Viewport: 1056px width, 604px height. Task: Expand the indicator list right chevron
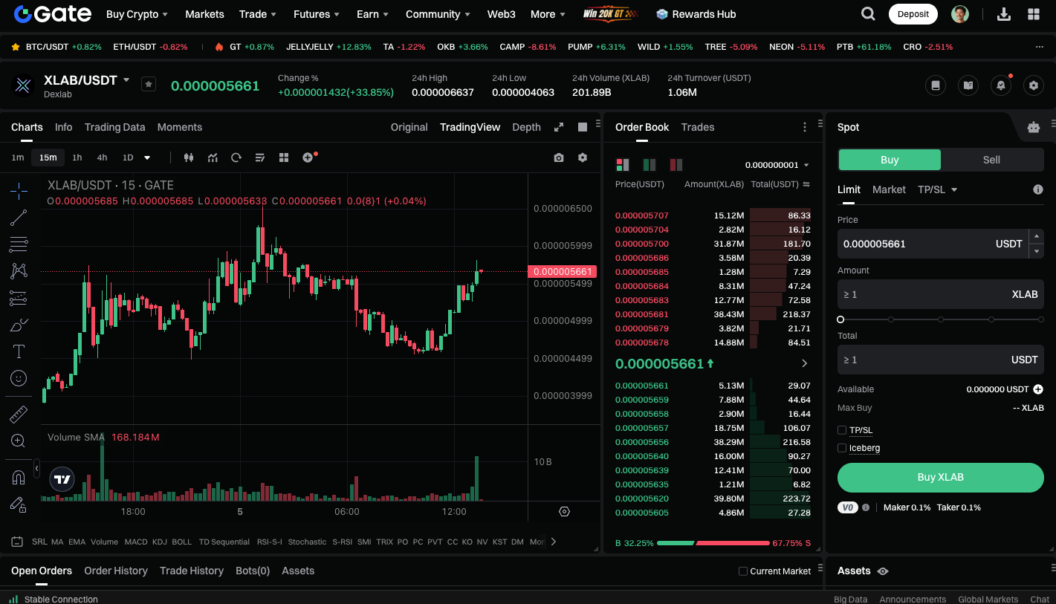pos(553,542)
